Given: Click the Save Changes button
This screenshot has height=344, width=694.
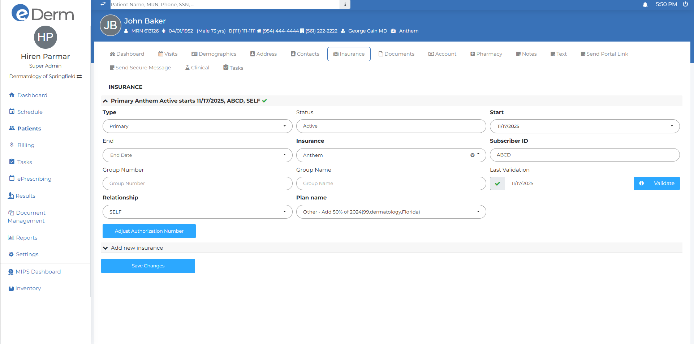Looking at the screenshot, I should (148, 266).
